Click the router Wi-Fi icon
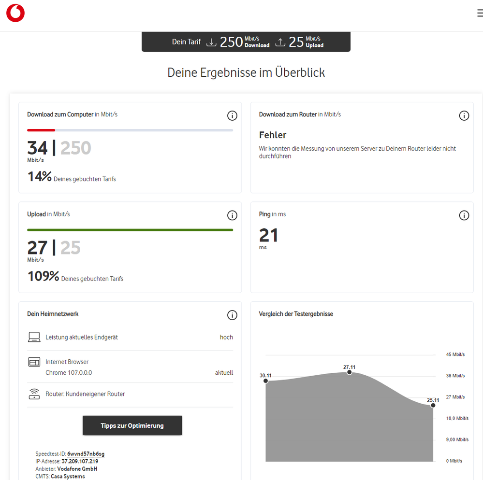Image resolution: width=483 pixels, height=480 pixels. tap(34, 394)
